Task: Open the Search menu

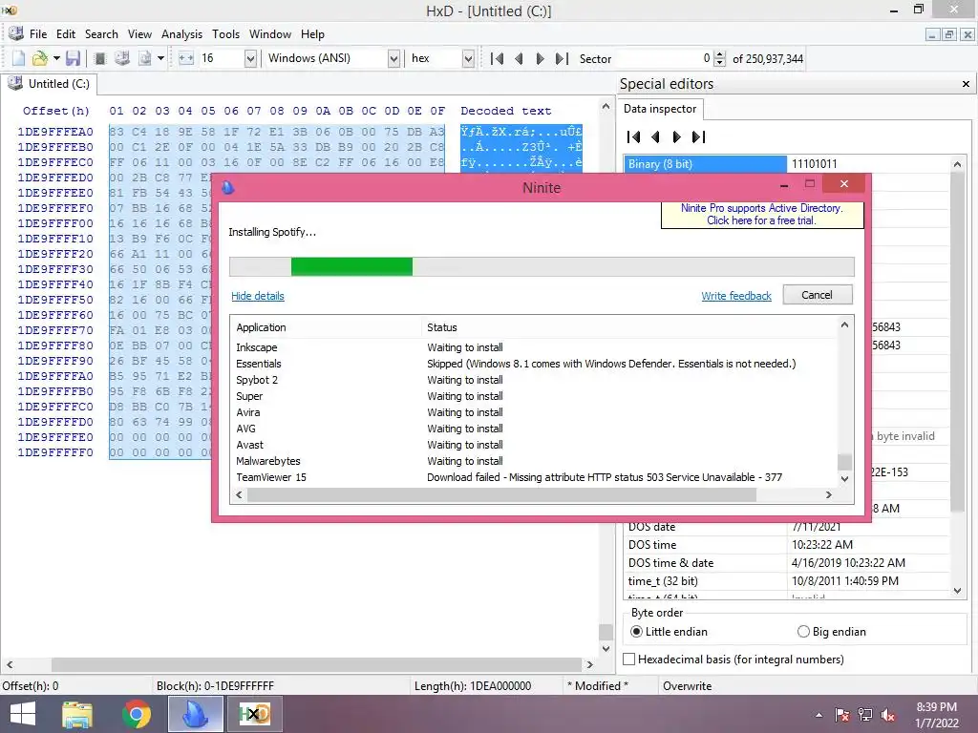Action: tap(101, 34)
